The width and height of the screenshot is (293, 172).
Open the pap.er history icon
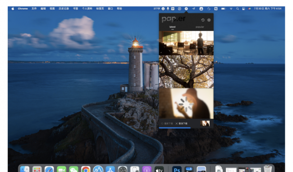point(203,20)
